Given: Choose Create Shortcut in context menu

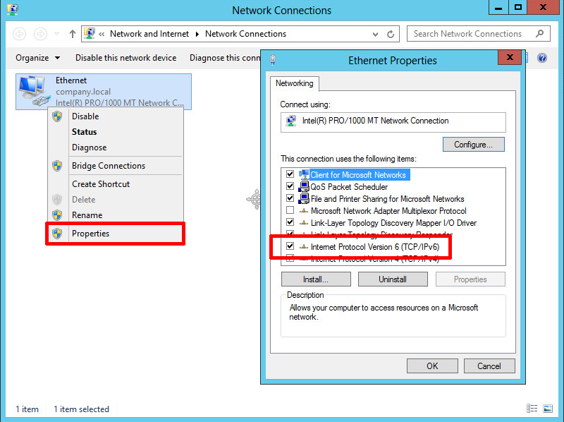Looking at the screenshot, I should coord(115,184).
